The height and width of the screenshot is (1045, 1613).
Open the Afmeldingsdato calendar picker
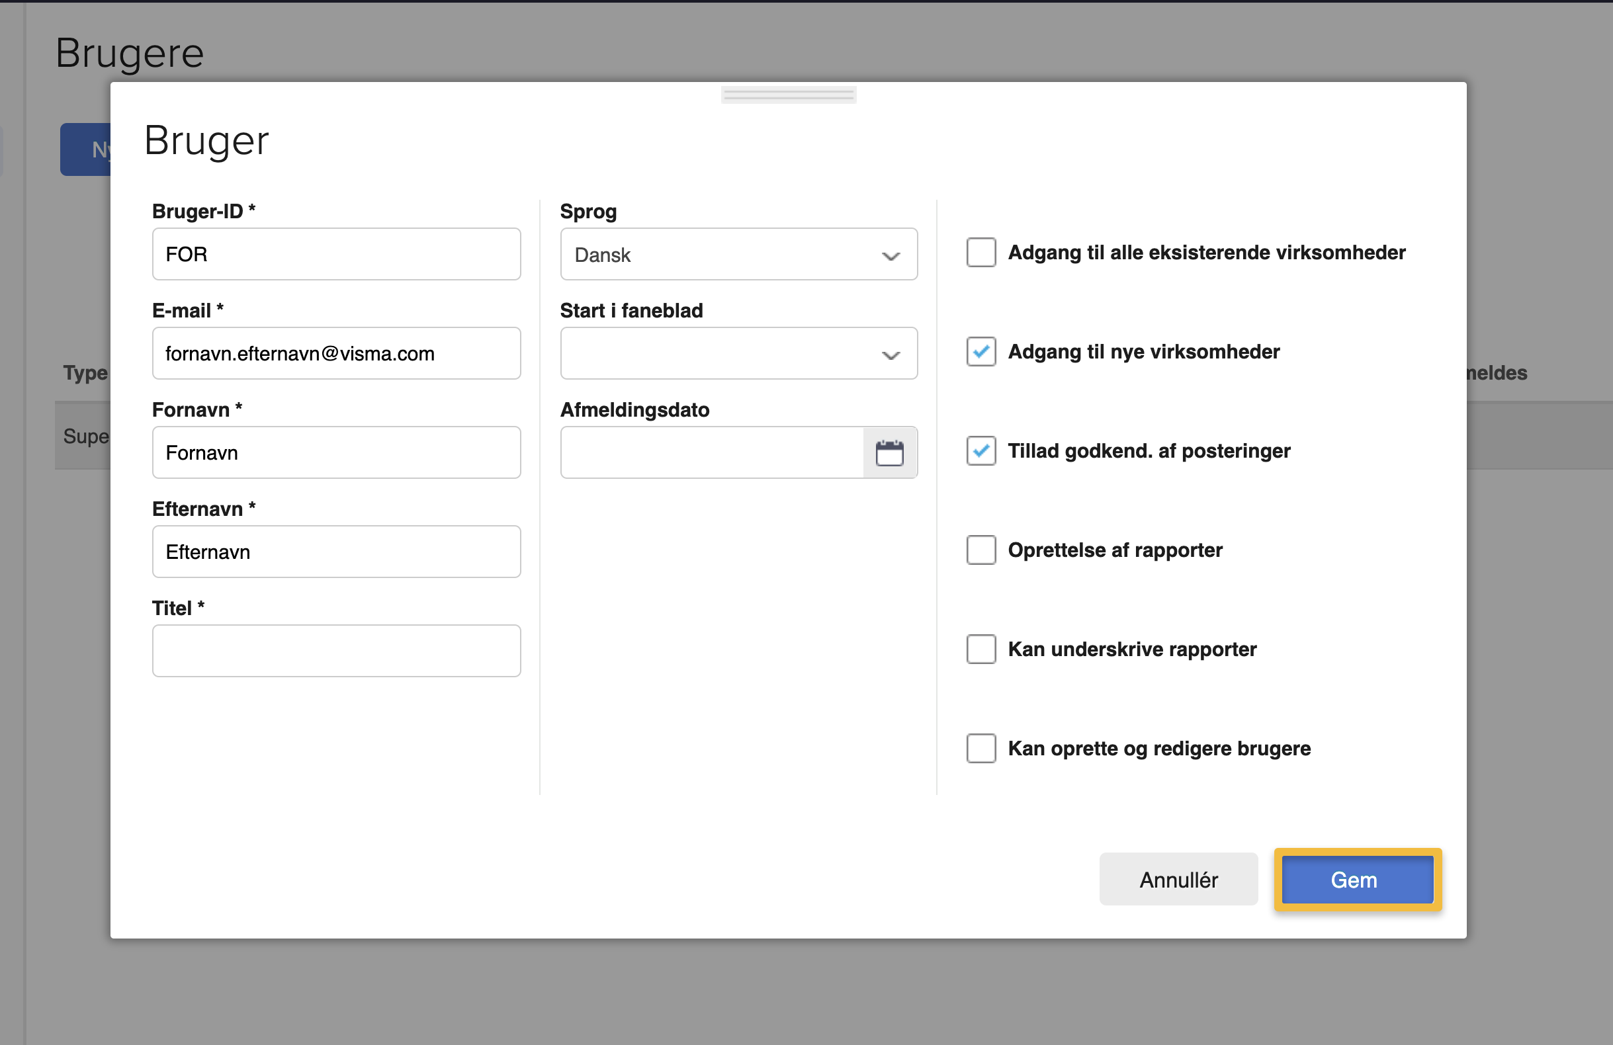[889, 452]
